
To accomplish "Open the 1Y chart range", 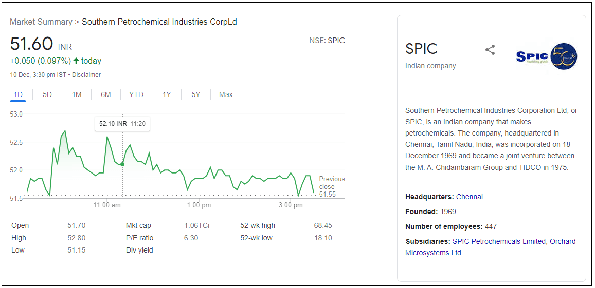I will [167, 94].
